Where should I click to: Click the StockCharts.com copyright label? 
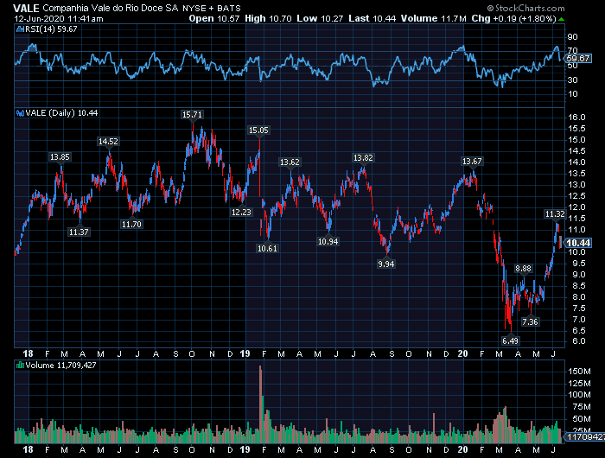[x=525, y=8]
